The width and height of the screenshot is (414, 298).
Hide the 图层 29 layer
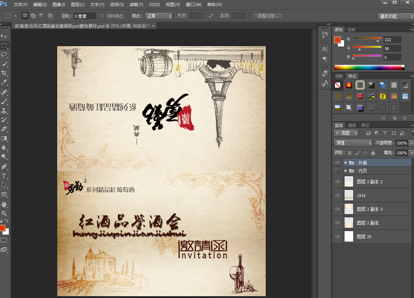coord(337,237)
